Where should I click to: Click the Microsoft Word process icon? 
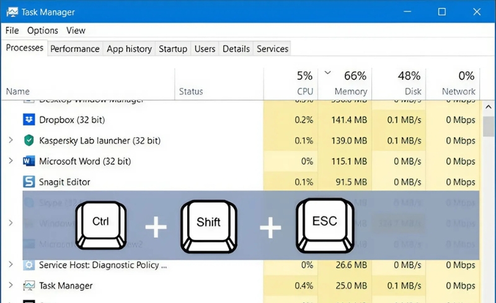[x=29, y=161]
